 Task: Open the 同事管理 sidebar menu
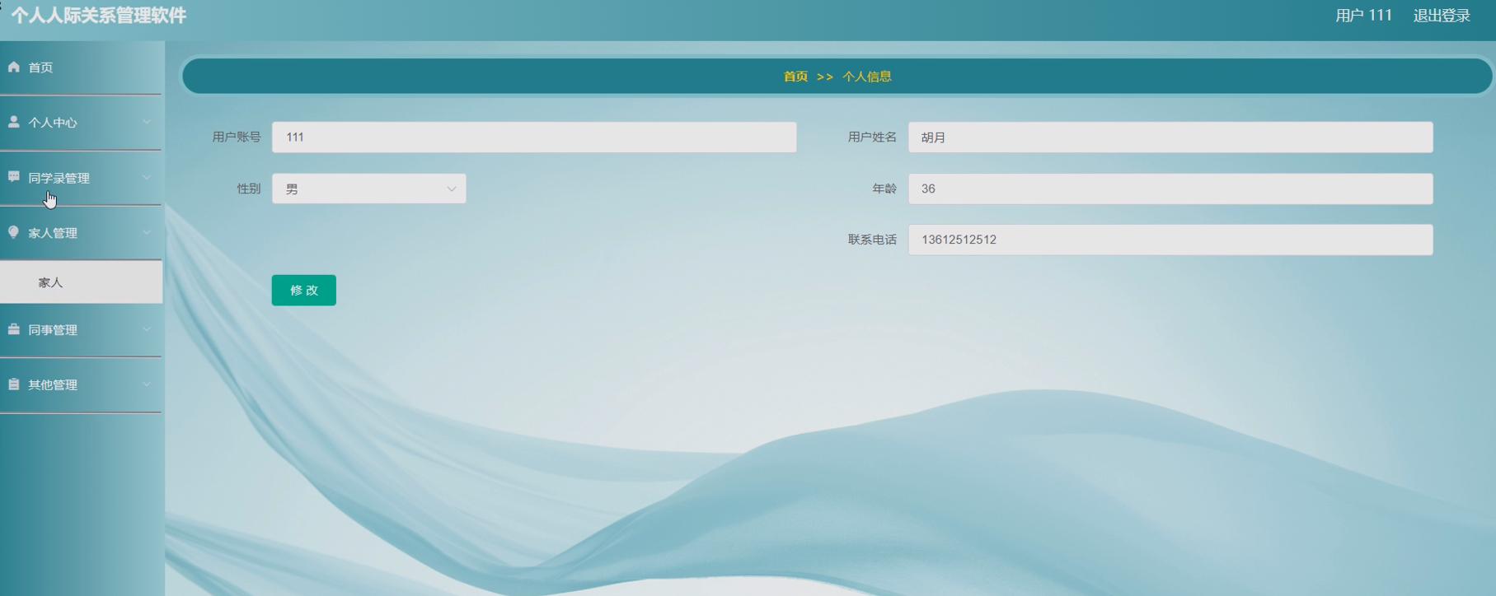tap(81, 330)
